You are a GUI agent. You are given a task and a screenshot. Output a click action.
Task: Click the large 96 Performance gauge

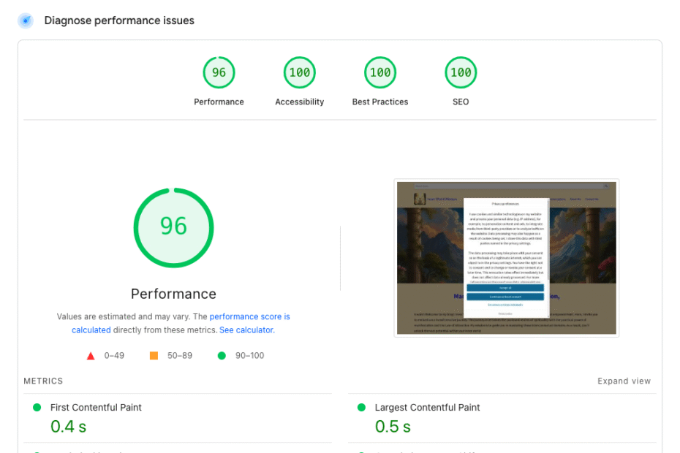[x=173, y=227]
